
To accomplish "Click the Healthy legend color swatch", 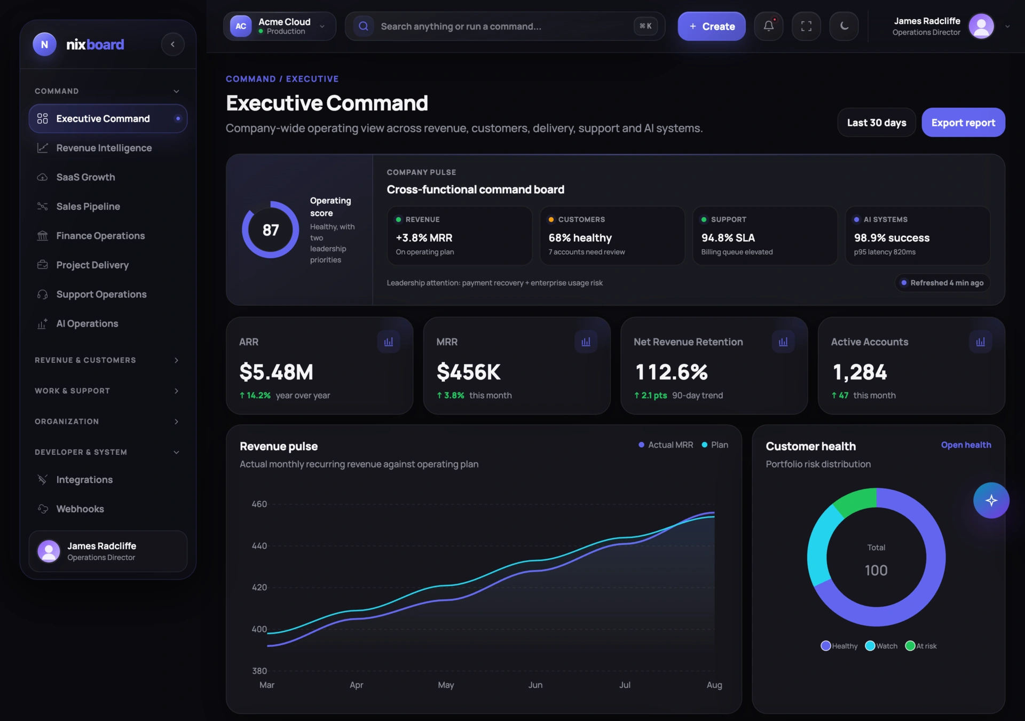I will click(826, 646).
